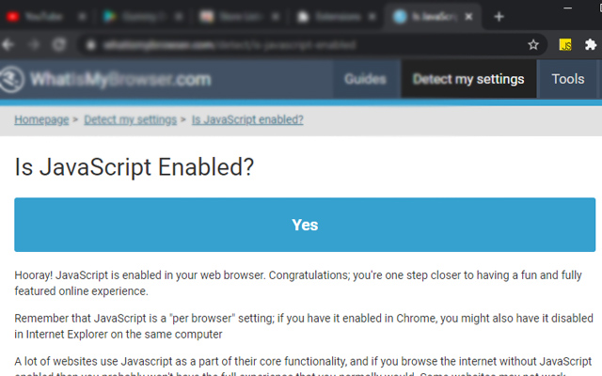
Task: Click the Detect my settings breadcrumb link
Action: coord(130,119)
